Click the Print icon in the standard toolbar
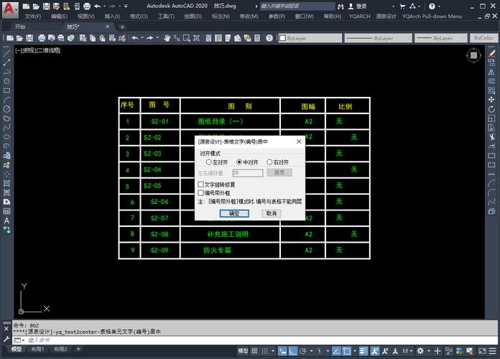Viewport: 500px width, 359px height. tap(42, 37)
